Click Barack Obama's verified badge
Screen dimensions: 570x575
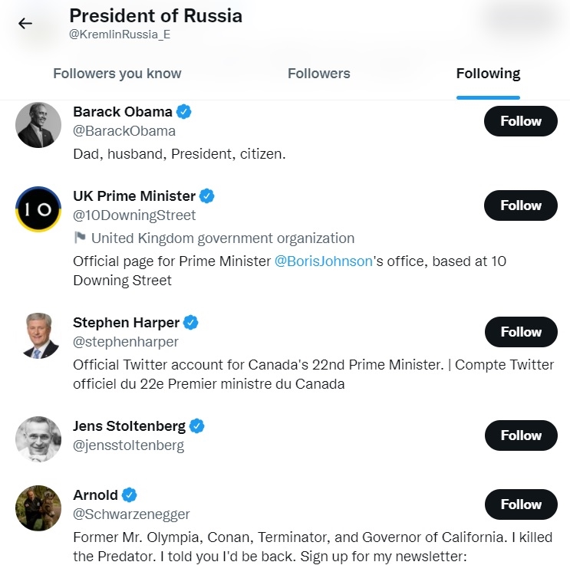point(184,112)
